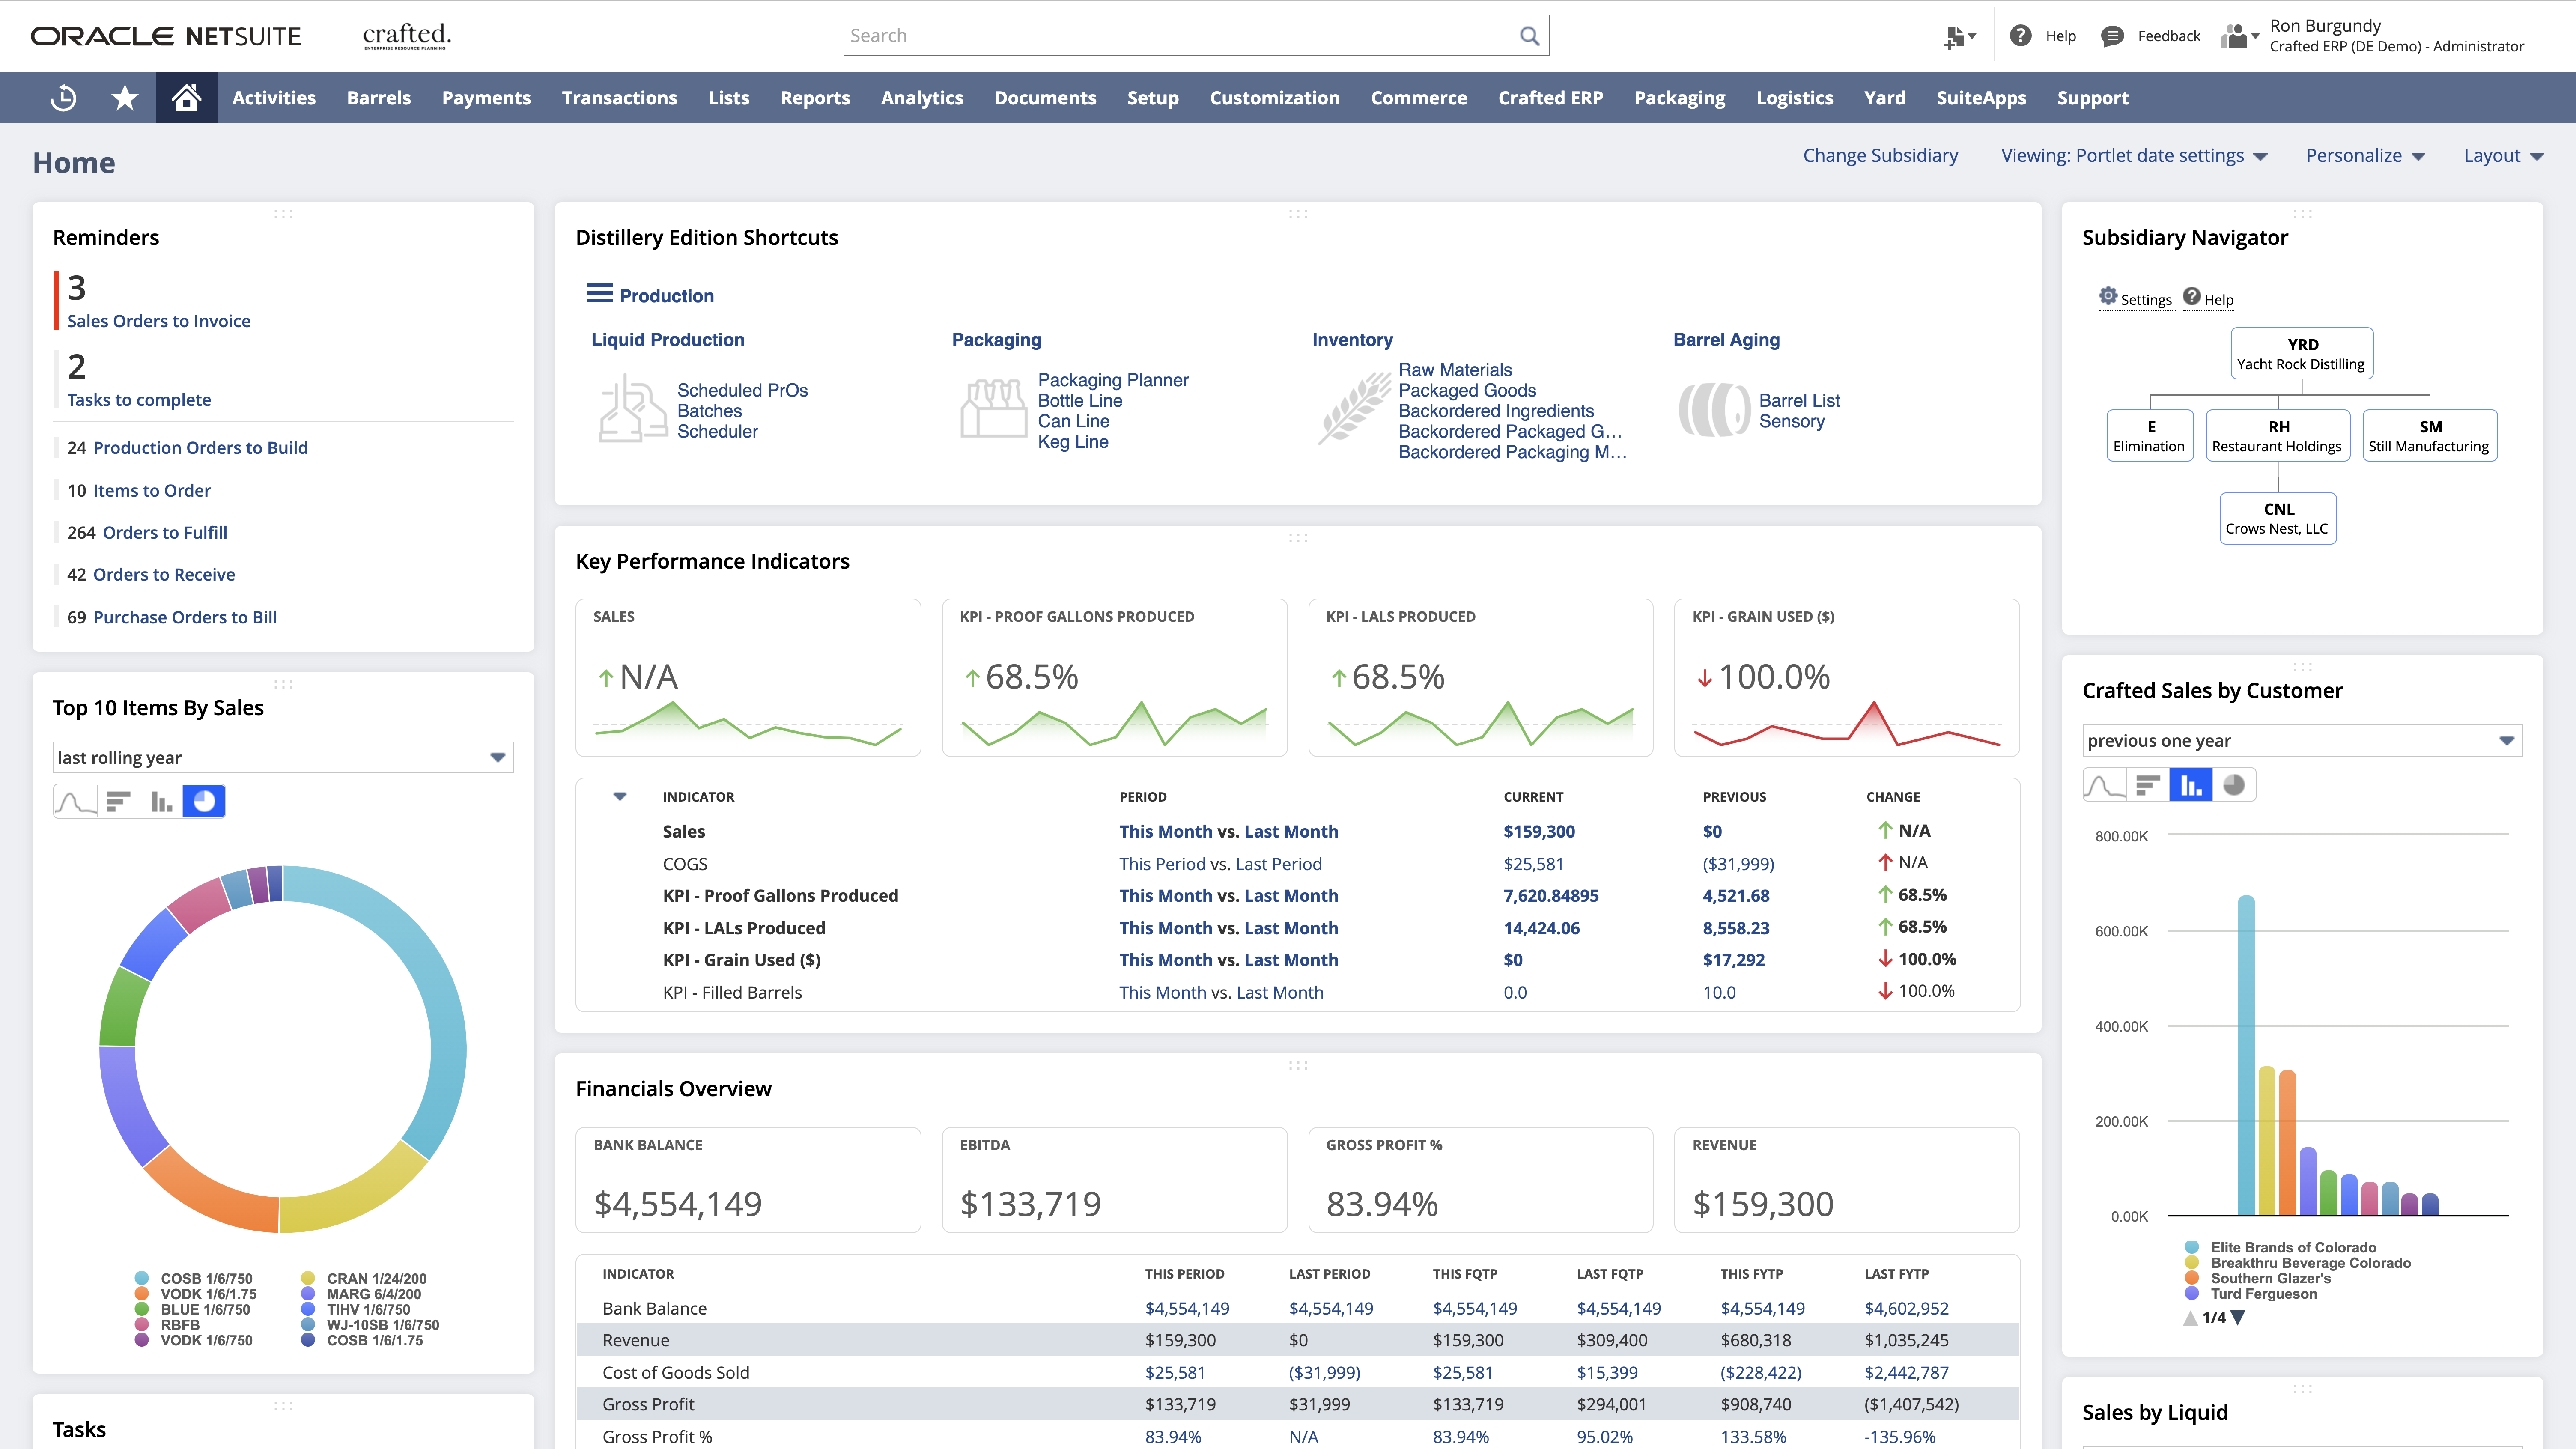Switch Top 10 Items to line chart
This screenshot has height=1449, width=2576.
click(75, 802)
